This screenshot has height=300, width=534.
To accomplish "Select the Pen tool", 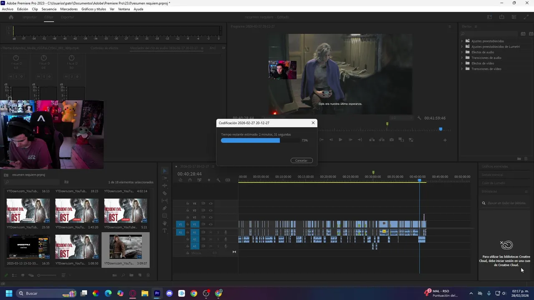I will (x=164, y=208).
